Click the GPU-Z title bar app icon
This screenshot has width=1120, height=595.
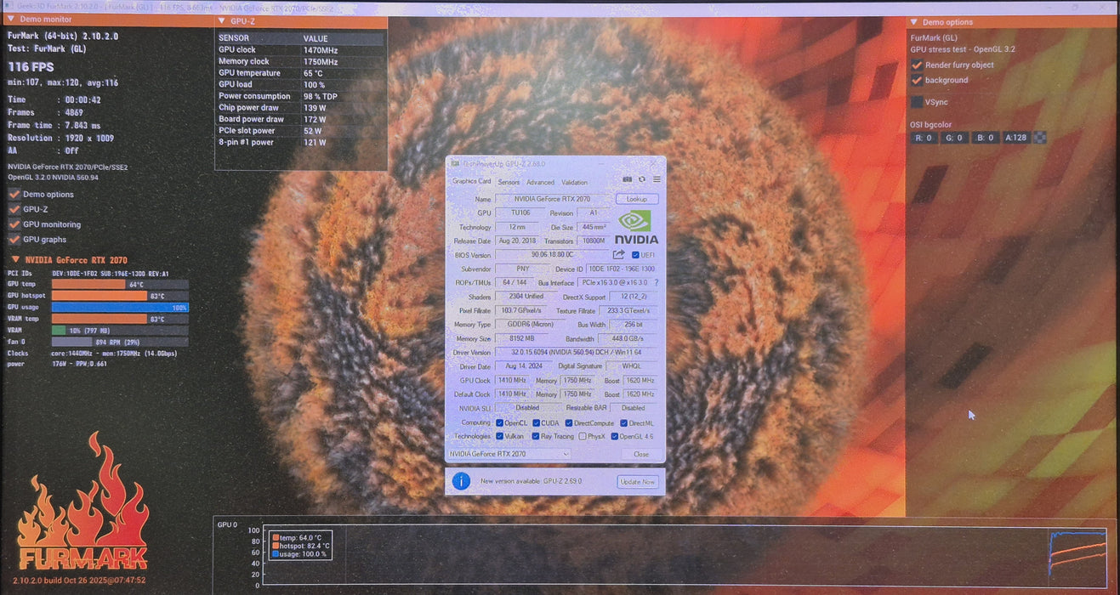pyautogui.click(x=454, y=162)
